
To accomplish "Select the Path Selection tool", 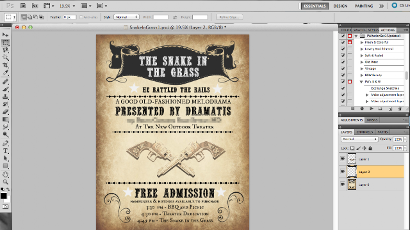I will point(5,158).
